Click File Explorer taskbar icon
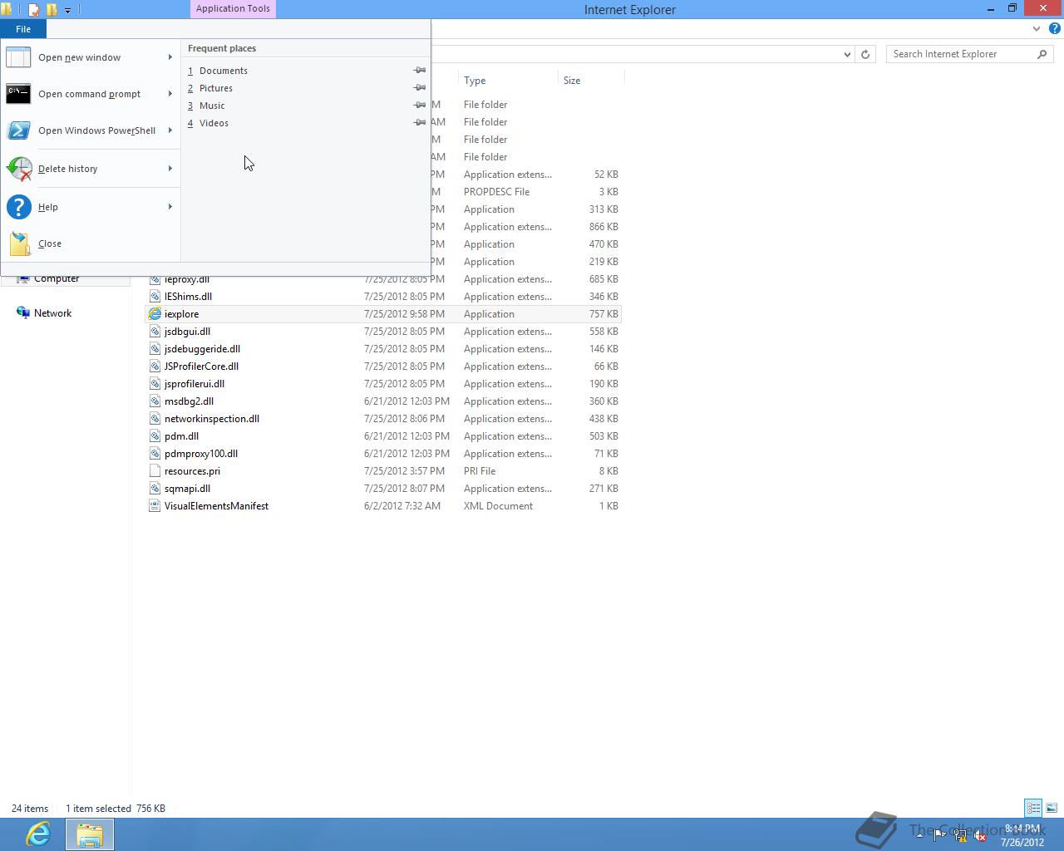The width and height of the screenshot is (1064, 851). click(90, 834)
